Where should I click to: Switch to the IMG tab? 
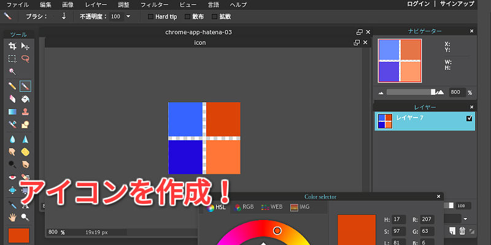(300, 207)
